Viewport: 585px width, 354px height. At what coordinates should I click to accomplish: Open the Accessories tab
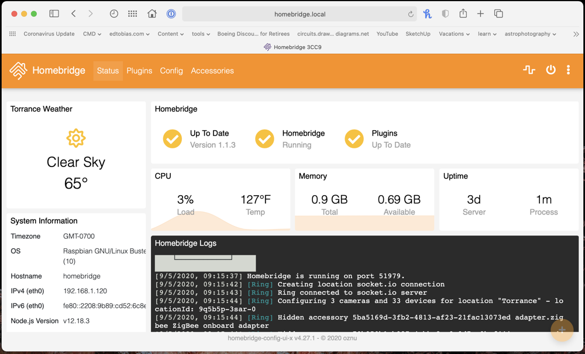(x=212, y=71)
